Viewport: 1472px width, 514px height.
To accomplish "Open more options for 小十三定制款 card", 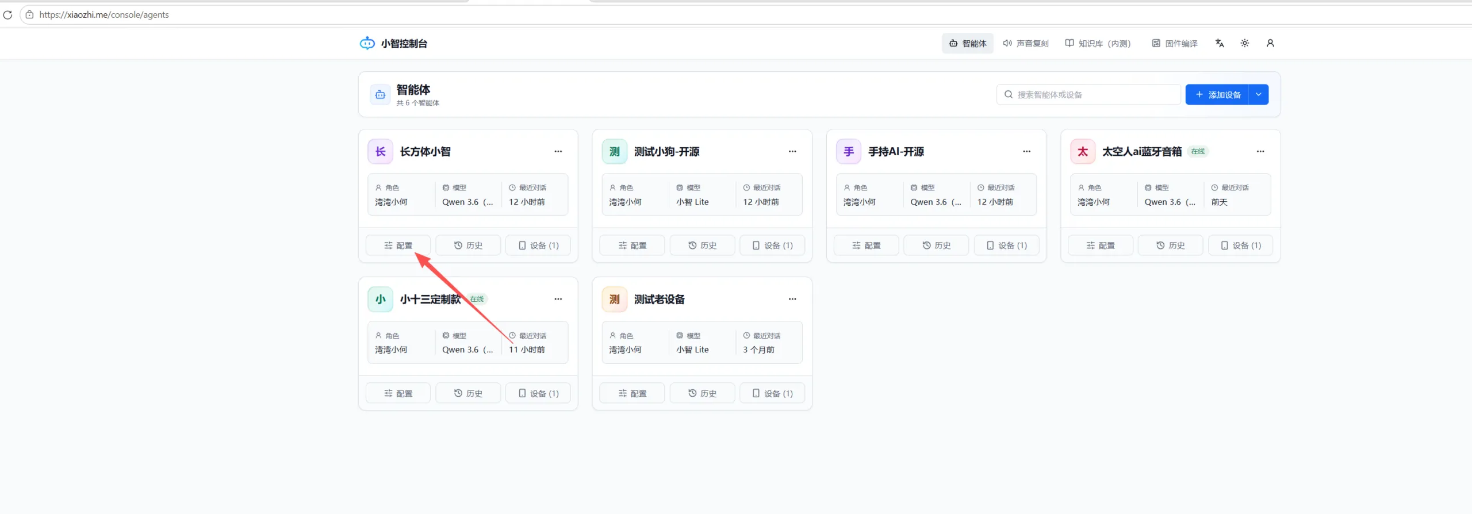I will point(558,299).
